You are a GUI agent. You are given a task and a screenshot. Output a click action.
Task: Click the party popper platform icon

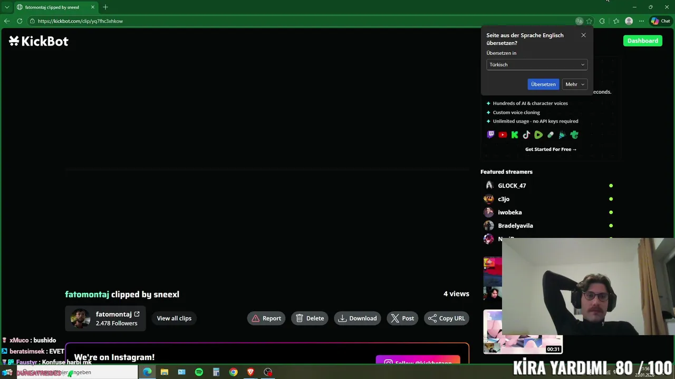point(562,135)
